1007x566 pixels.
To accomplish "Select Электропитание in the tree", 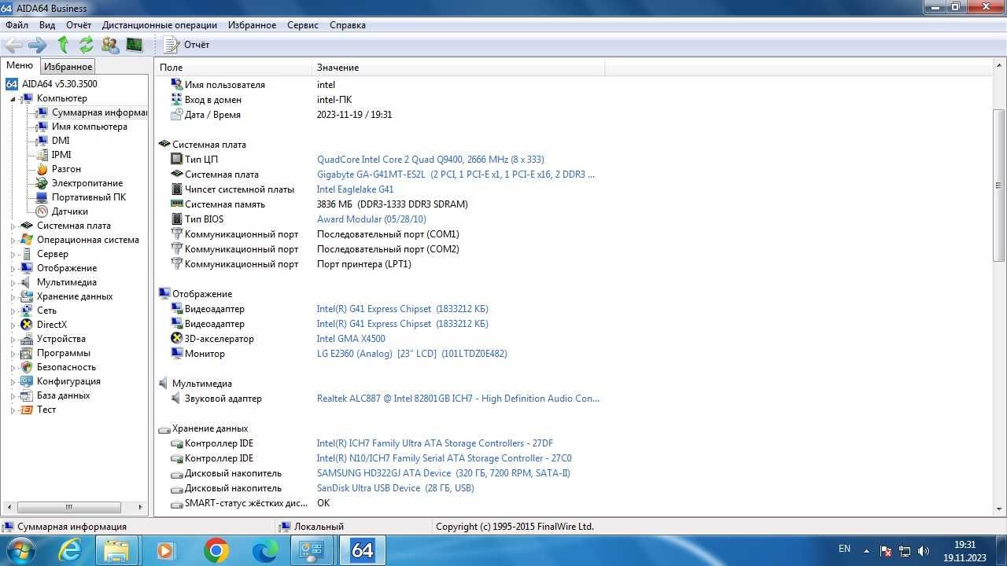I will coord(87,183).
